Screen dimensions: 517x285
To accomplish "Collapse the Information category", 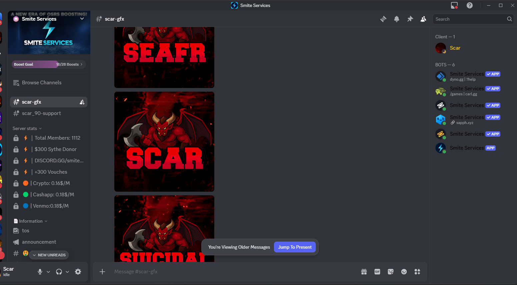I will click(31, 221).
